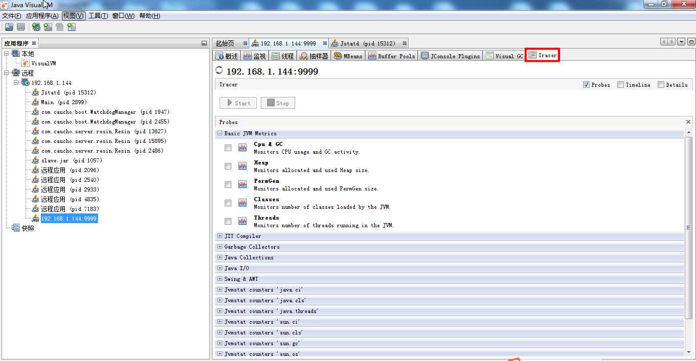Enable the Threads probe checkbox
This screenshot has width=696, height=361.
(x=228, y=221)
